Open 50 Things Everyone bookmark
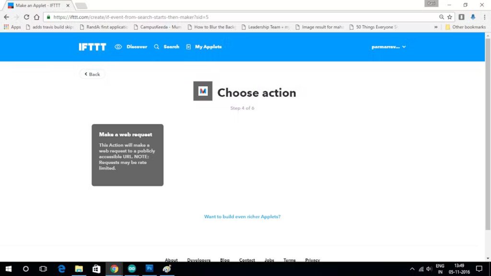 [x=374, y=27]
